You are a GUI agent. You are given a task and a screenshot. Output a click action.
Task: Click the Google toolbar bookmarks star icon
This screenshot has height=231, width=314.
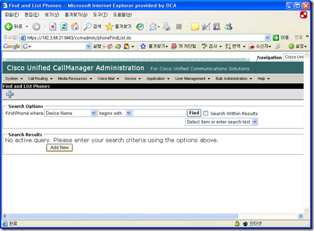point(143,46)
